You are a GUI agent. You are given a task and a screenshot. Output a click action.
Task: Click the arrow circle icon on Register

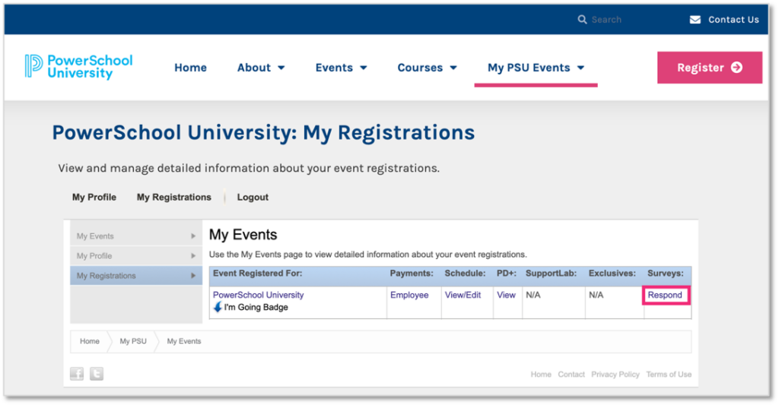(736, 68)
